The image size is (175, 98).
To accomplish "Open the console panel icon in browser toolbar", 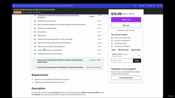I will coord(148,6).
